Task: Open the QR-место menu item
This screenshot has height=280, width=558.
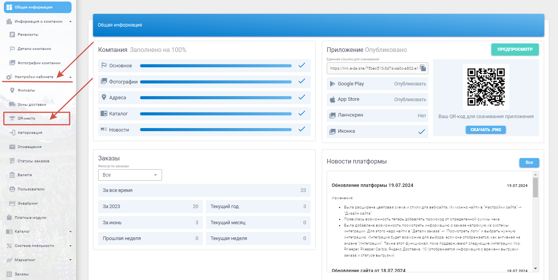Action: pyautogui.click(x=27, y=118)
